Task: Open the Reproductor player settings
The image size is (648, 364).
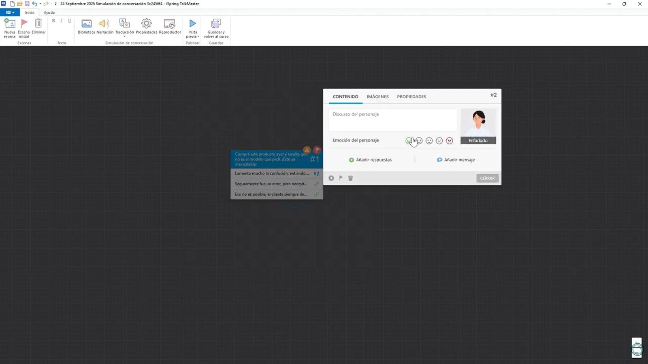Action: click(x=170, y=26)
